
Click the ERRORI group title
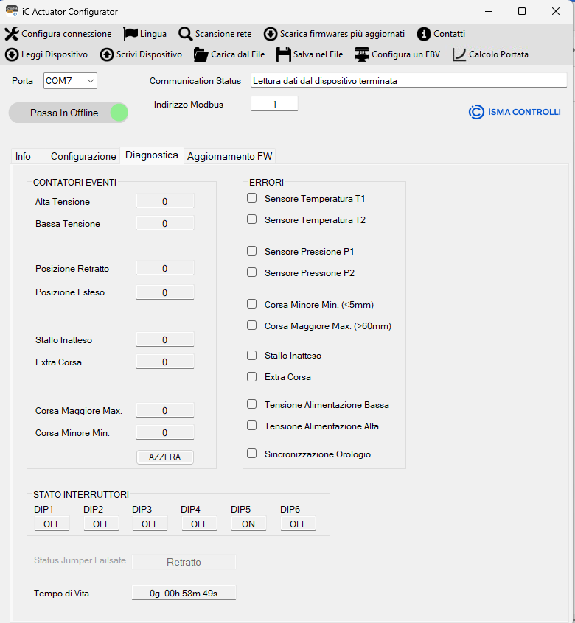coord(266,183)
